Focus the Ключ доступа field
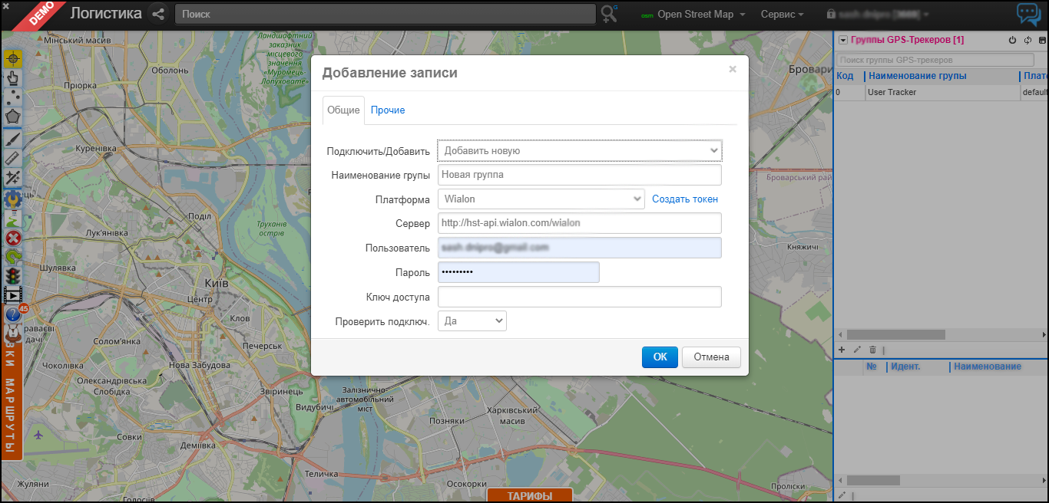1049x503 pixels. (x=580, y=297)
